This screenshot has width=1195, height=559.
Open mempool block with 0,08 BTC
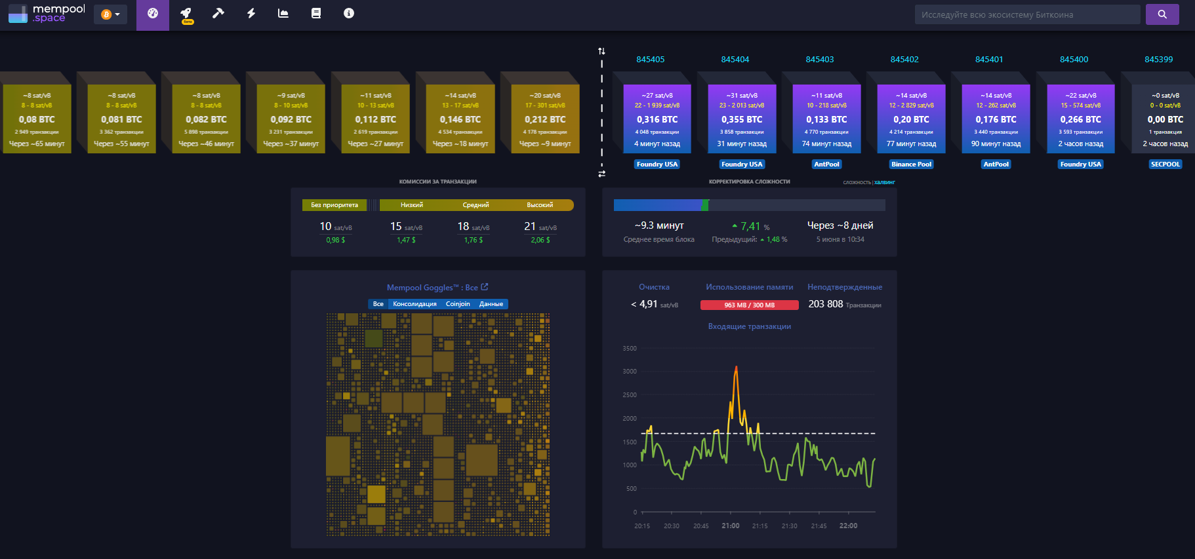[37, 119]
